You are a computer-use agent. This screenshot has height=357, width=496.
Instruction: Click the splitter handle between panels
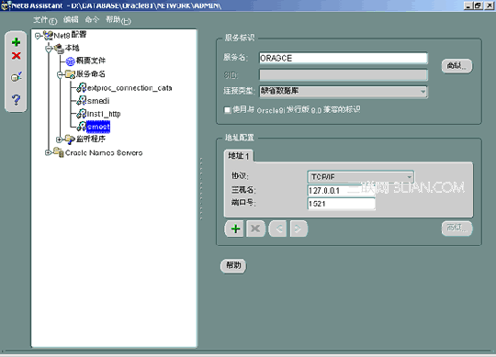click(201, 189)
